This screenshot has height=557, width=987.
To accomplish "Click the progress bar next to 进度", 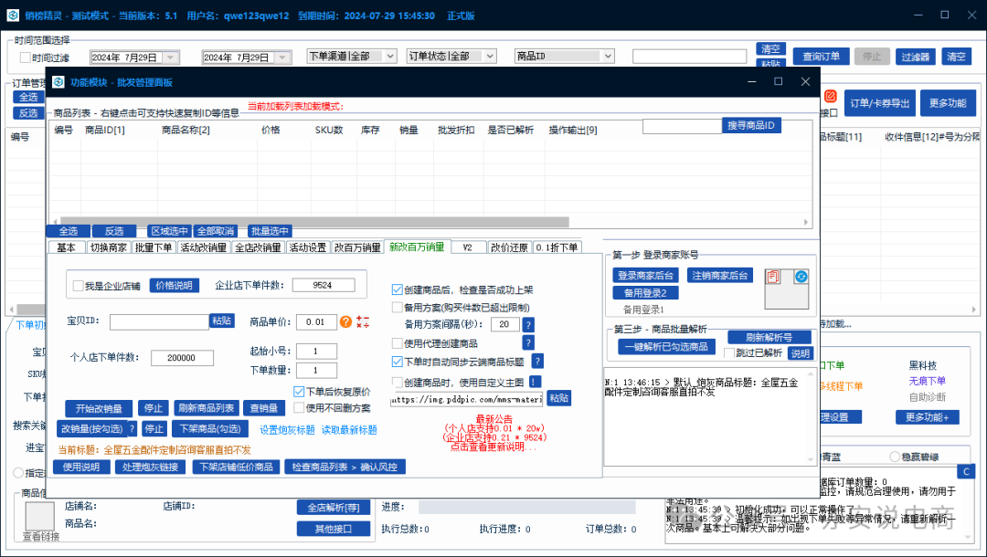I will coord(535,507).
